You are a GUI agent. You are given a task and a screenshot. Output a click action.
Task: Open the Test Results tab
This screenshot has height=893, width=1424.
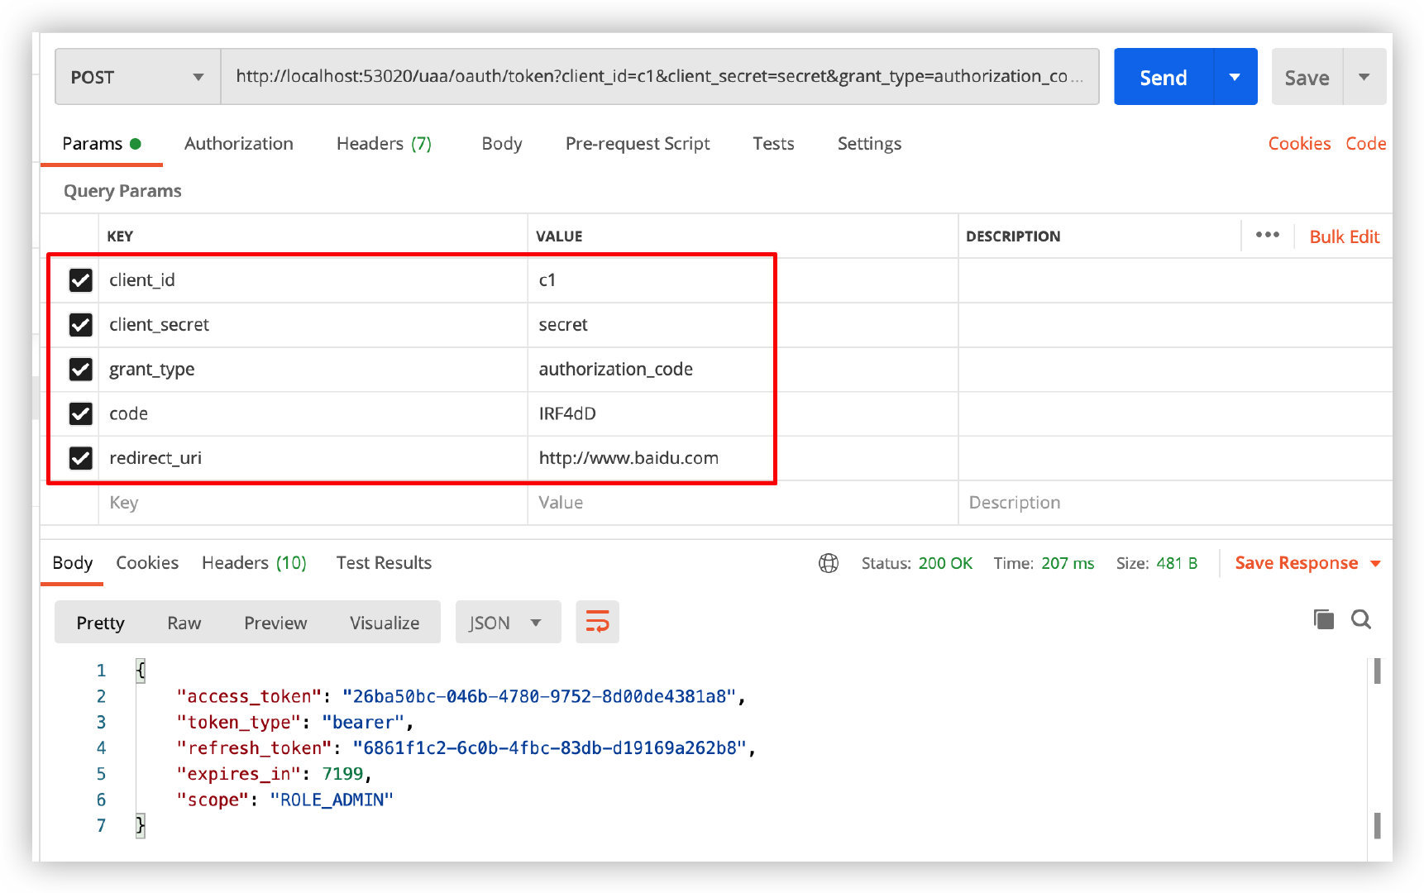coord(384,563)
